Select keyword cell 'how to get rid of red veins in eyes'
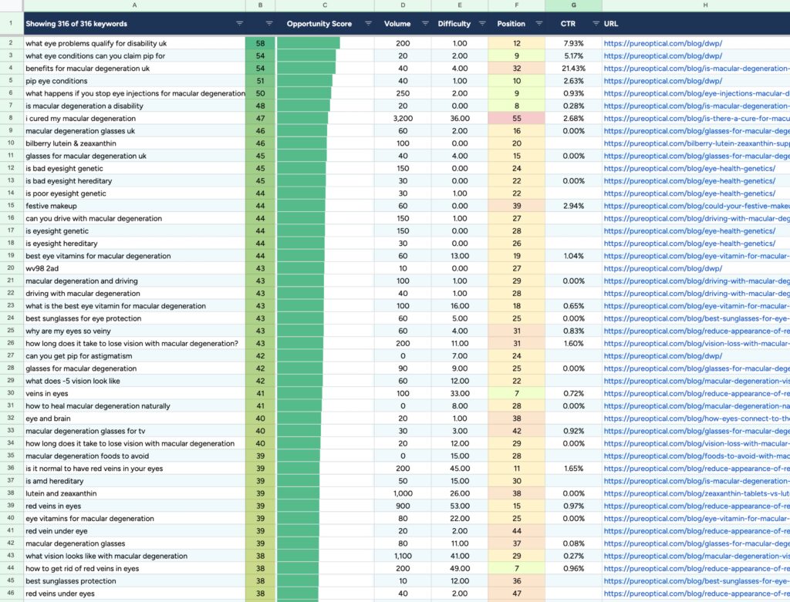 tap(134, 568)
